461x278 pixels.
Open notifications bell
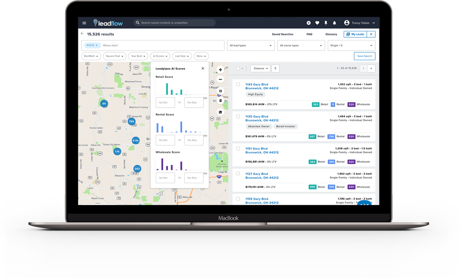tap(334, 23)
